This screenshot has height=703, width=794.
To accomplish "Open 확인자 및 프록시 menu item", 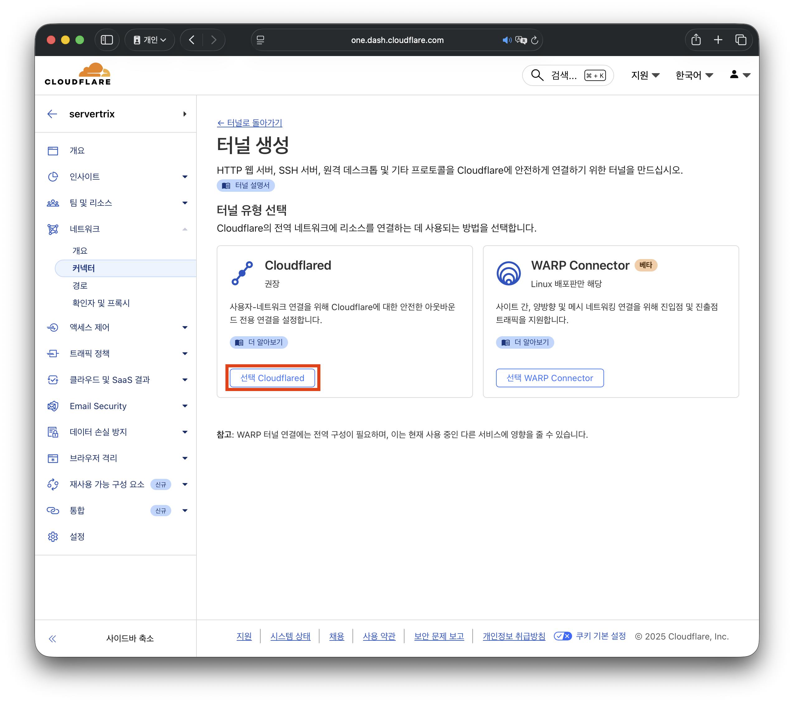I will (101, 303).
